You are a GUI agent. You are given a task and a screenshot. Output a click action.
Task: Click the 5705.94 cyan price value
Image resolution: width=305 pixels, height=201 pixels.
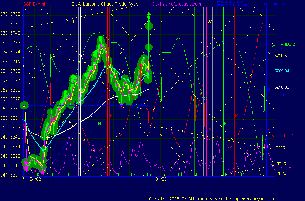pos(282,71)
